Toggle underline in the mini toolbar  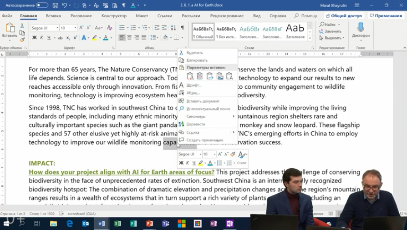point(194,163)
